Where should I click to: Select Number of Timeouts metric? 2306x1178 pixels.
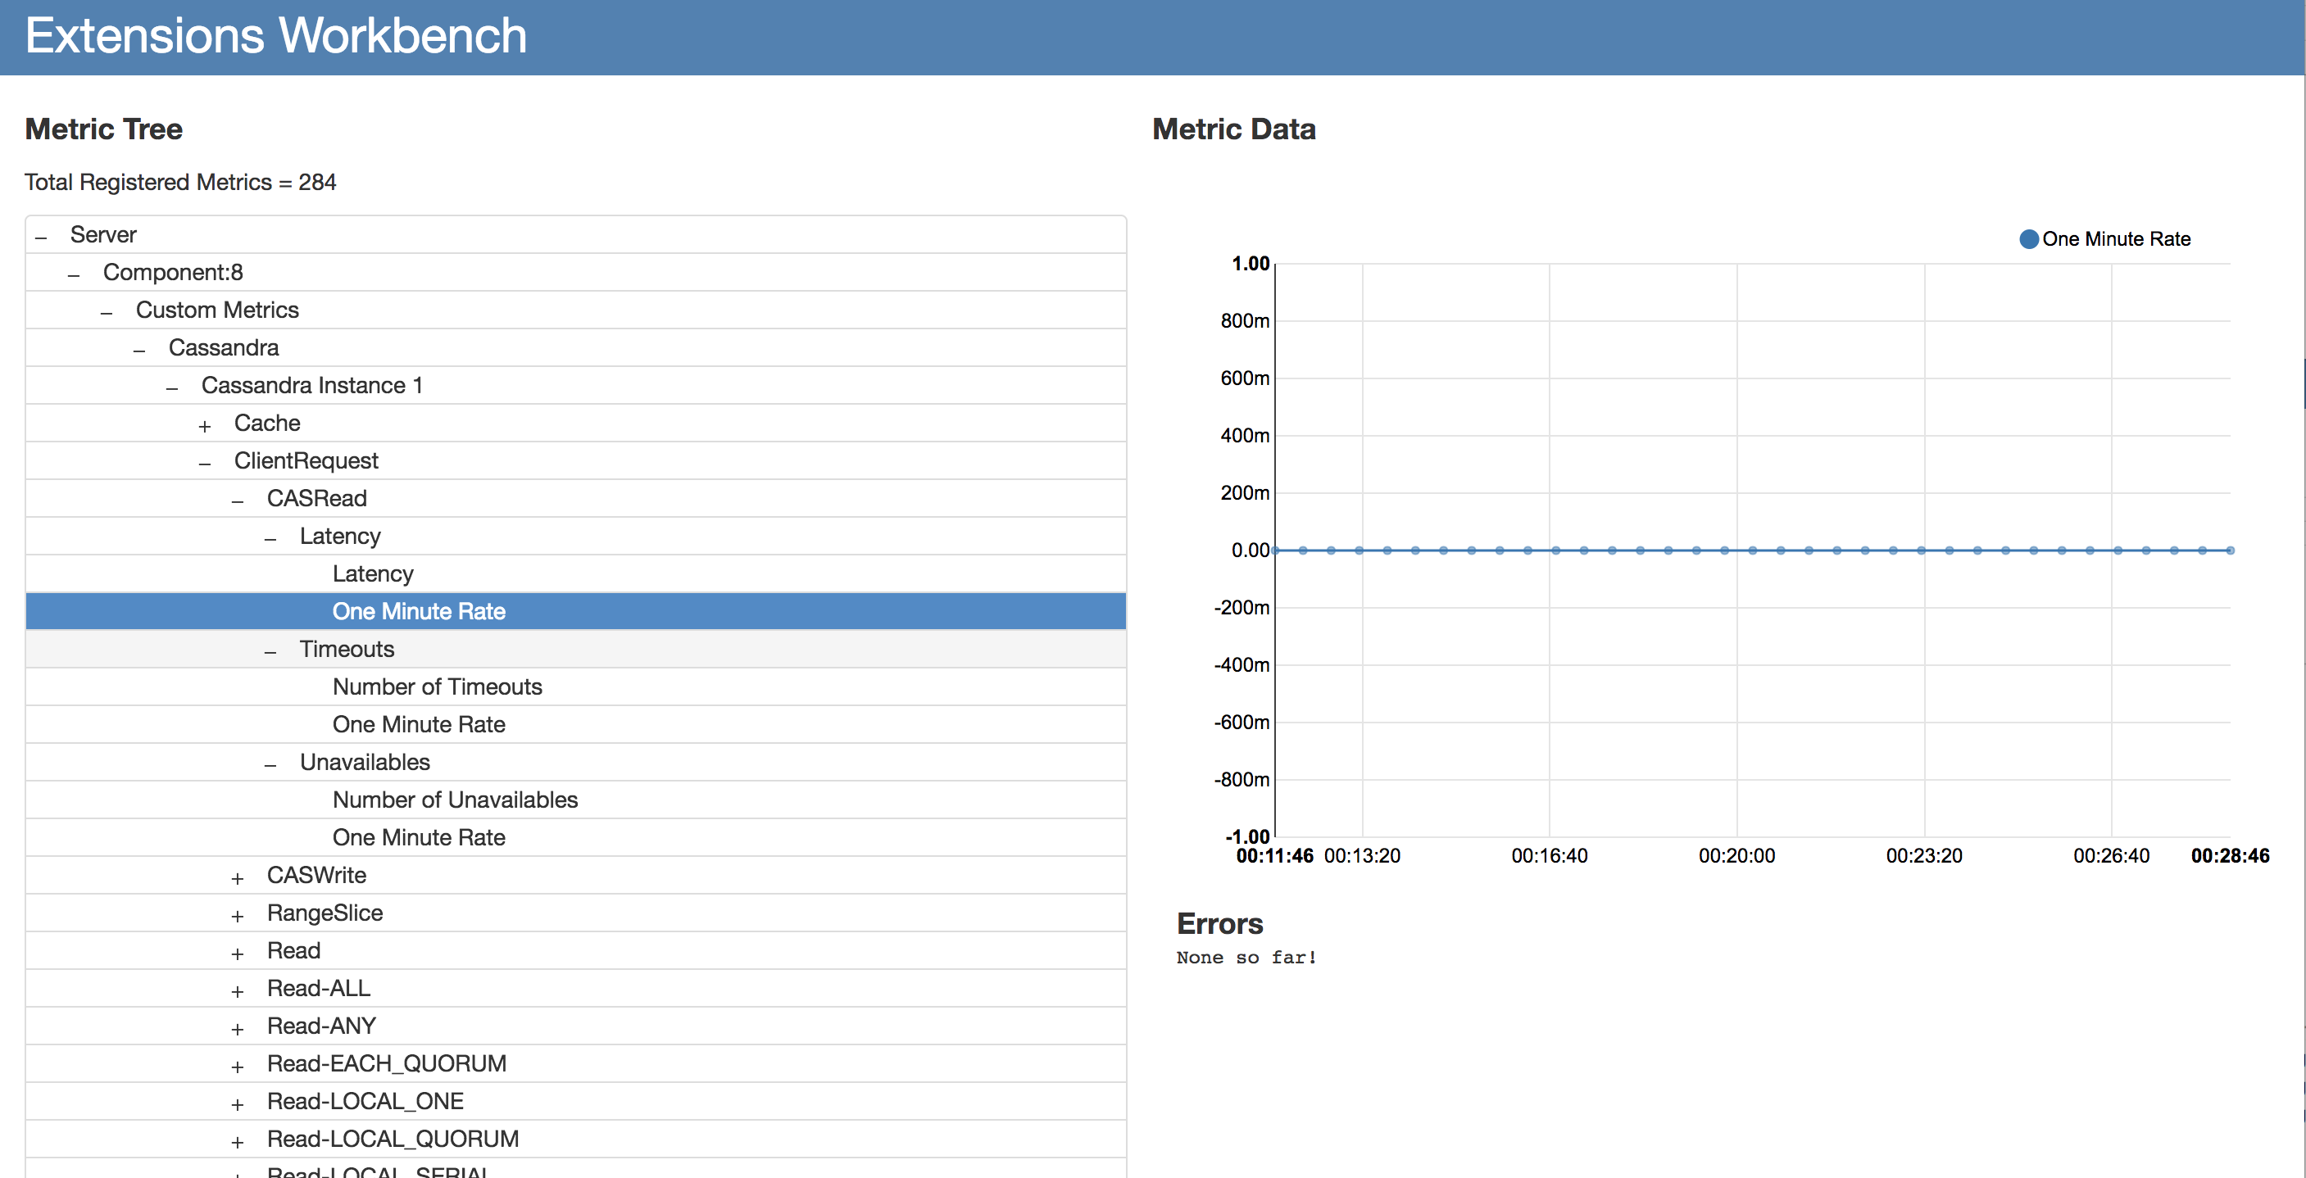(437, 686)
